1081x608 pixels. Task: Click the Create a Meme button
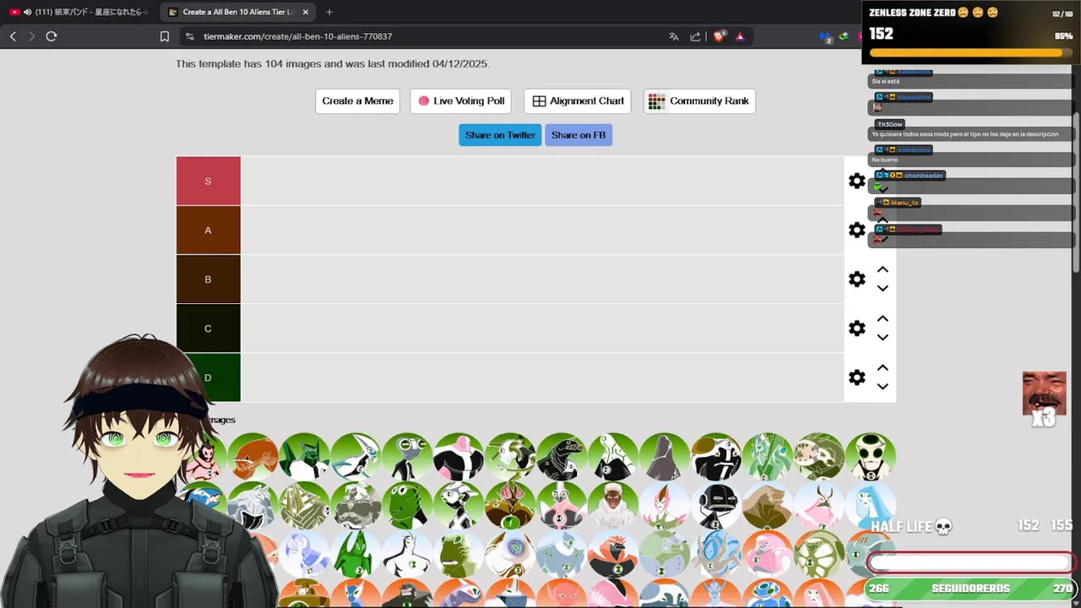(357, 101)
